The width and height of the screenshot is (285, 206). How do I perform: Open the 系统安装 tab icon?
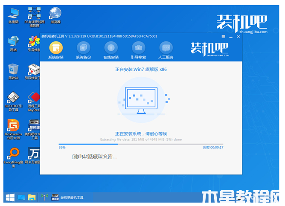click(56, 48)
